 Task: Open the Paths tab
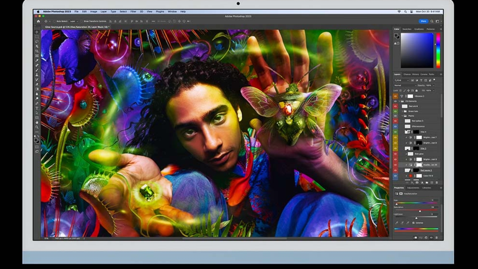coord(431,74)
